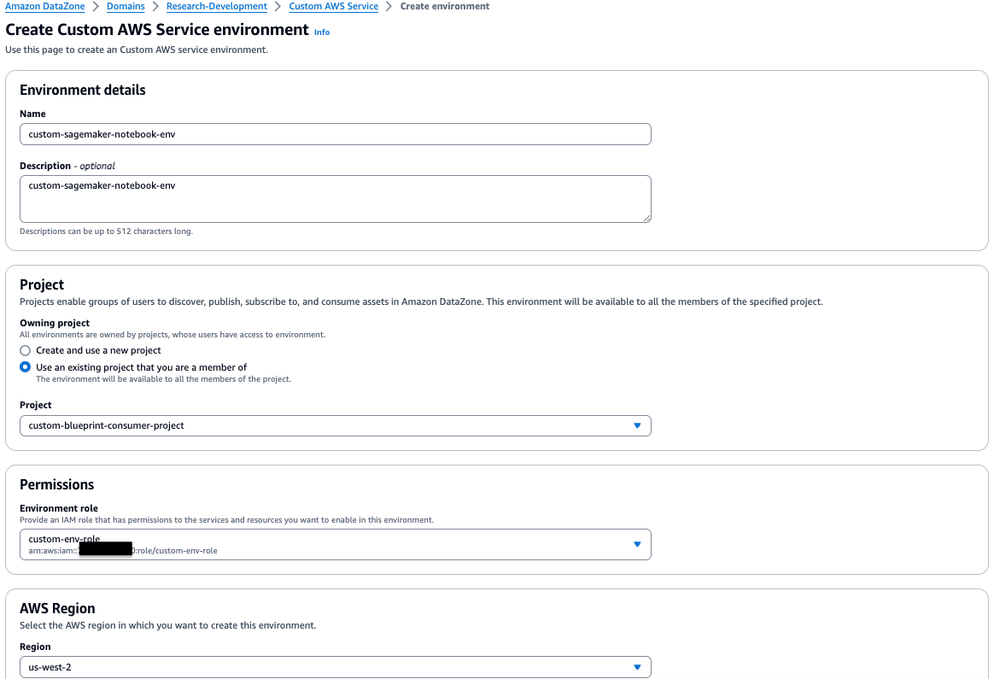Click the Project dropdown arrow icon

click(637, 426)
